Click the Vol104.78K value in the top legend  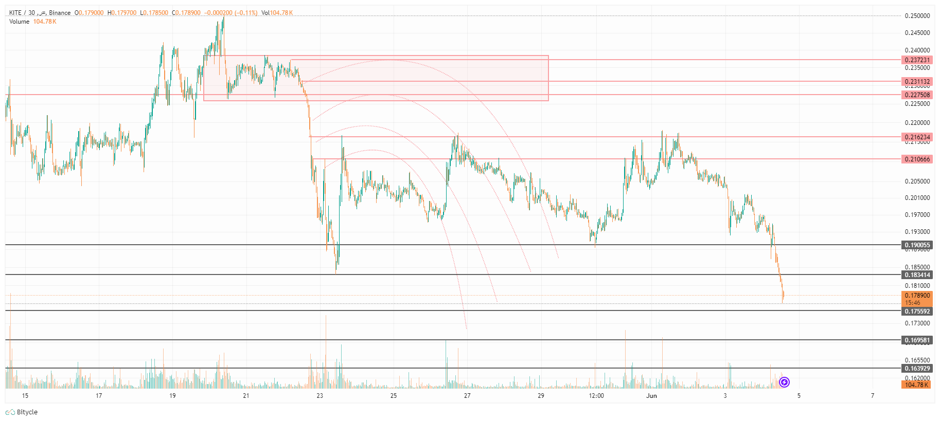[277, 13]
